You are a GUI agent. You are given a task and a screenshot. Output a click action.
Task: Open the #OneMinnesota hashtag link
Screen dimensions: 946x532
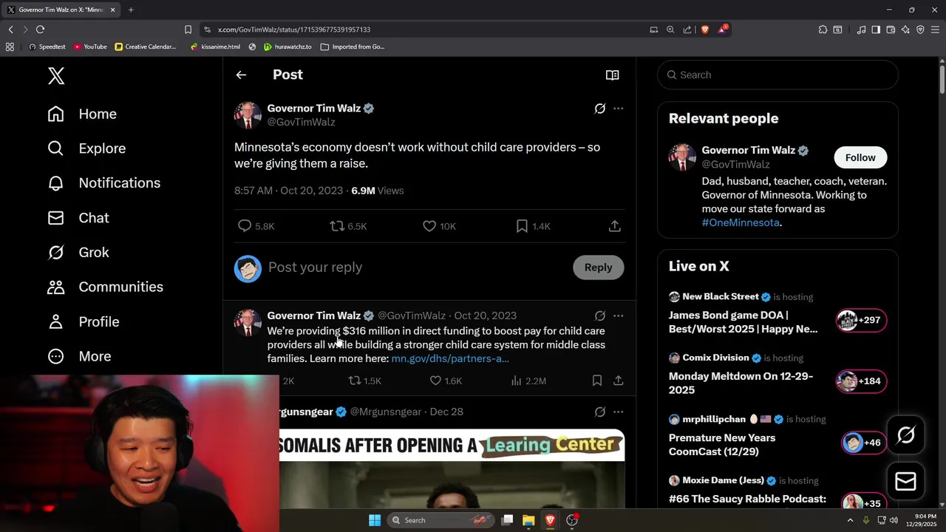[741, 222]
